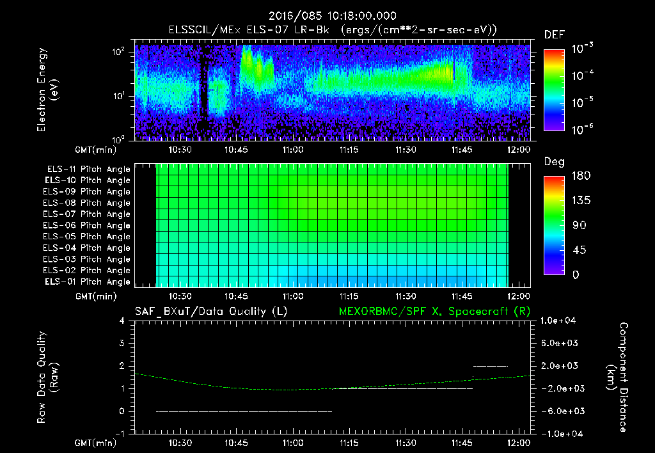Click the -1 tick on data quality axis

120,434
